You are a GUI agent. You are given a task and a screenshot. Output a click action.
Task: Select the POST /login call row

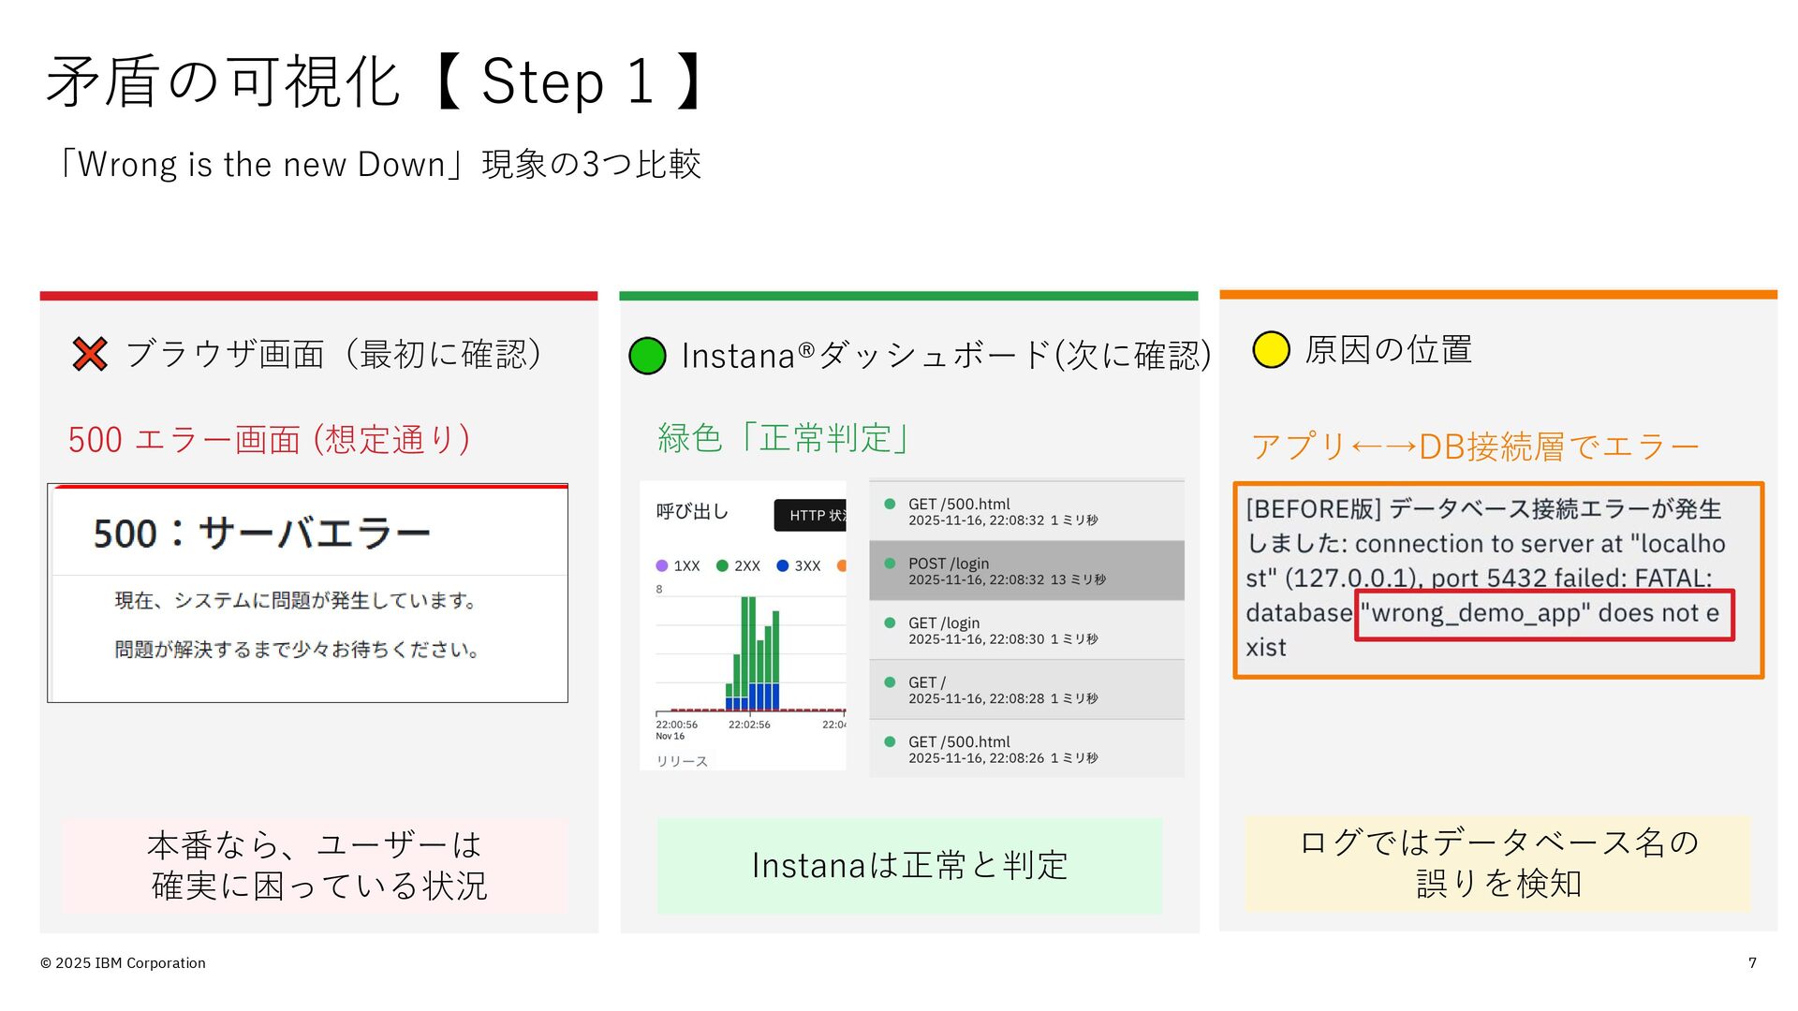(x=1026, y=570)
